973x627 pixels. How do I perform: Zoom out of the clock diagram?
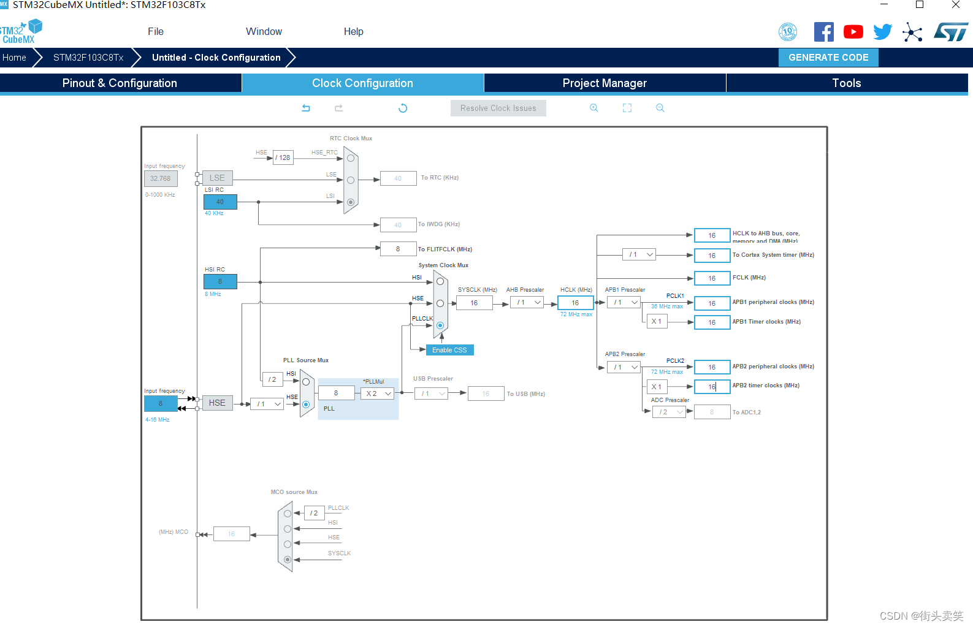pyautogui.click(x=660, y=108)
